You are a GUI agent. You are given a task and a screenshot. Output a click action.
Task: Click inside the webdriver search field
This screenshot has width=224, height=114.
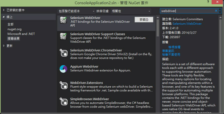point(187,11)
